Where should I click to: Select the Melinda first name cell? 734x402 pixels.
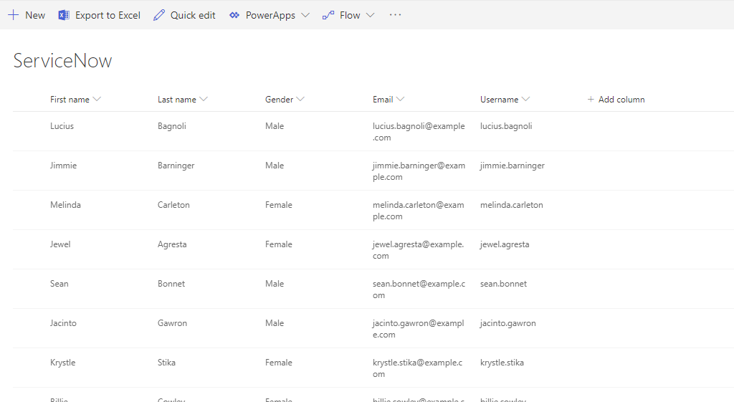(x=65, y=204)
